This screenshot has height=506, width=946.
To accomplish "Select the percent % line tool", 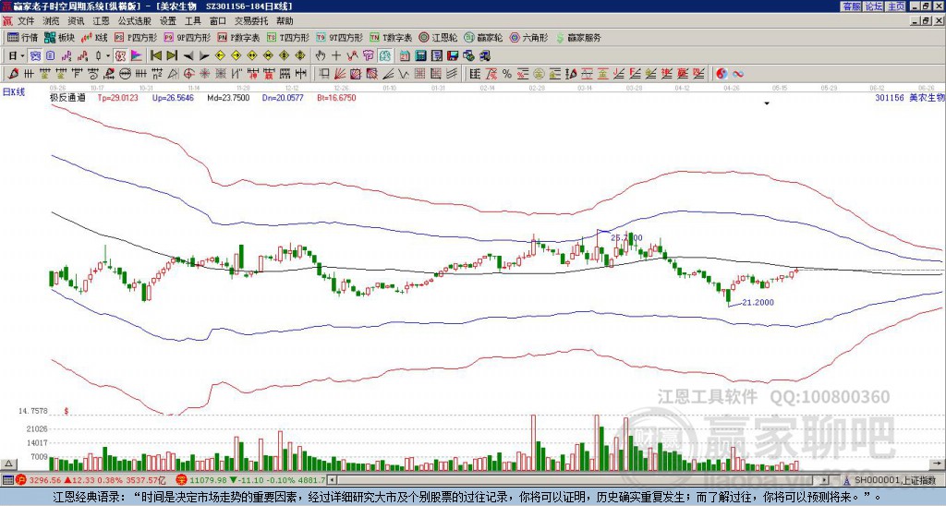I will 507,74.
